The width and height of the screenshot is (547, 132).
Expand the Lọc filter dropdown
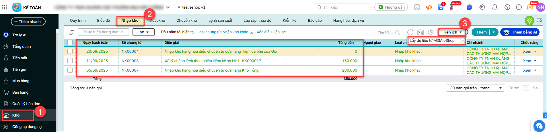[x=143, y=32]
